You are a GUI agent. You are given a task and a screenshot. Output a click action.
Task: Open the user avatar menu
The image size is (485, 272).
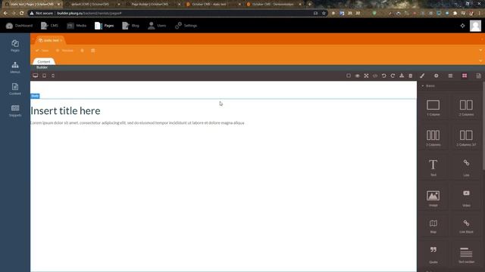(x=475, y=26)
